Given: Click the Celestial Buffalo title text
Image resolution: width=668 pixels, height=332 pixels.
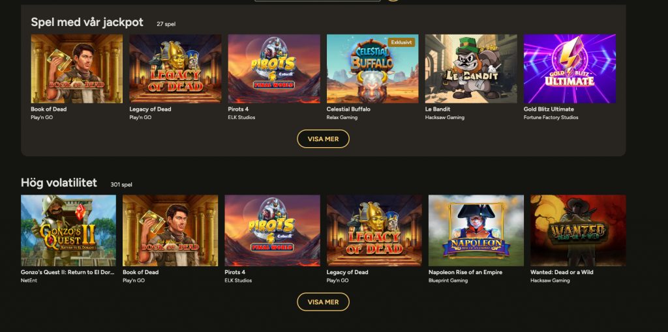Looking at the screenshot, I should pos(348,109).
